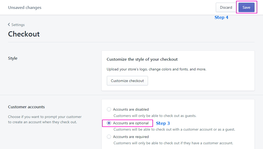Viewport: 263px width, 149px height.
Task: Open the Customize checkout button
Action: click(127, 81)
